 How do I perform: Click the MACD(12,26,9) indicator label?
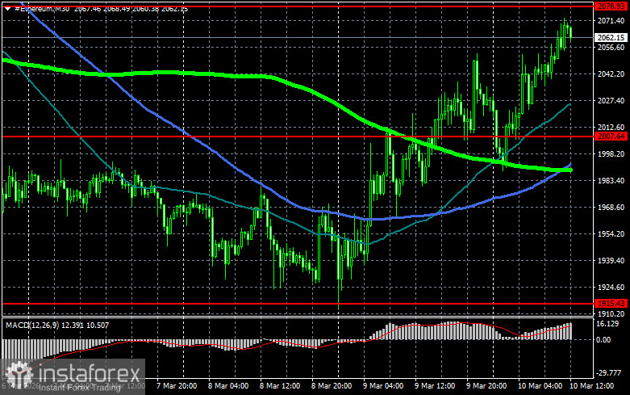point(32,325)
